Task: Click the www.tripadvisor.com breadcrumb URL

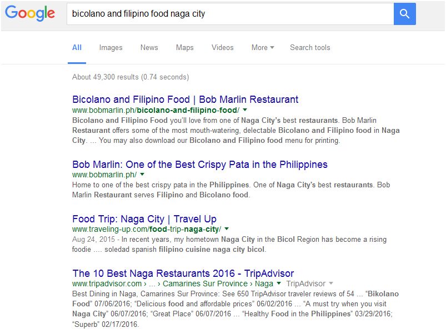Action: [99, 284]
